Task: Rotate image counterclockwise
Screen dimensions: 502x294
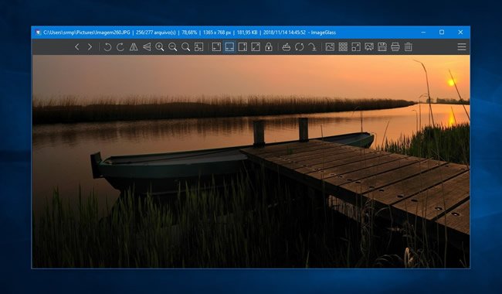Action: click(107, 47)
